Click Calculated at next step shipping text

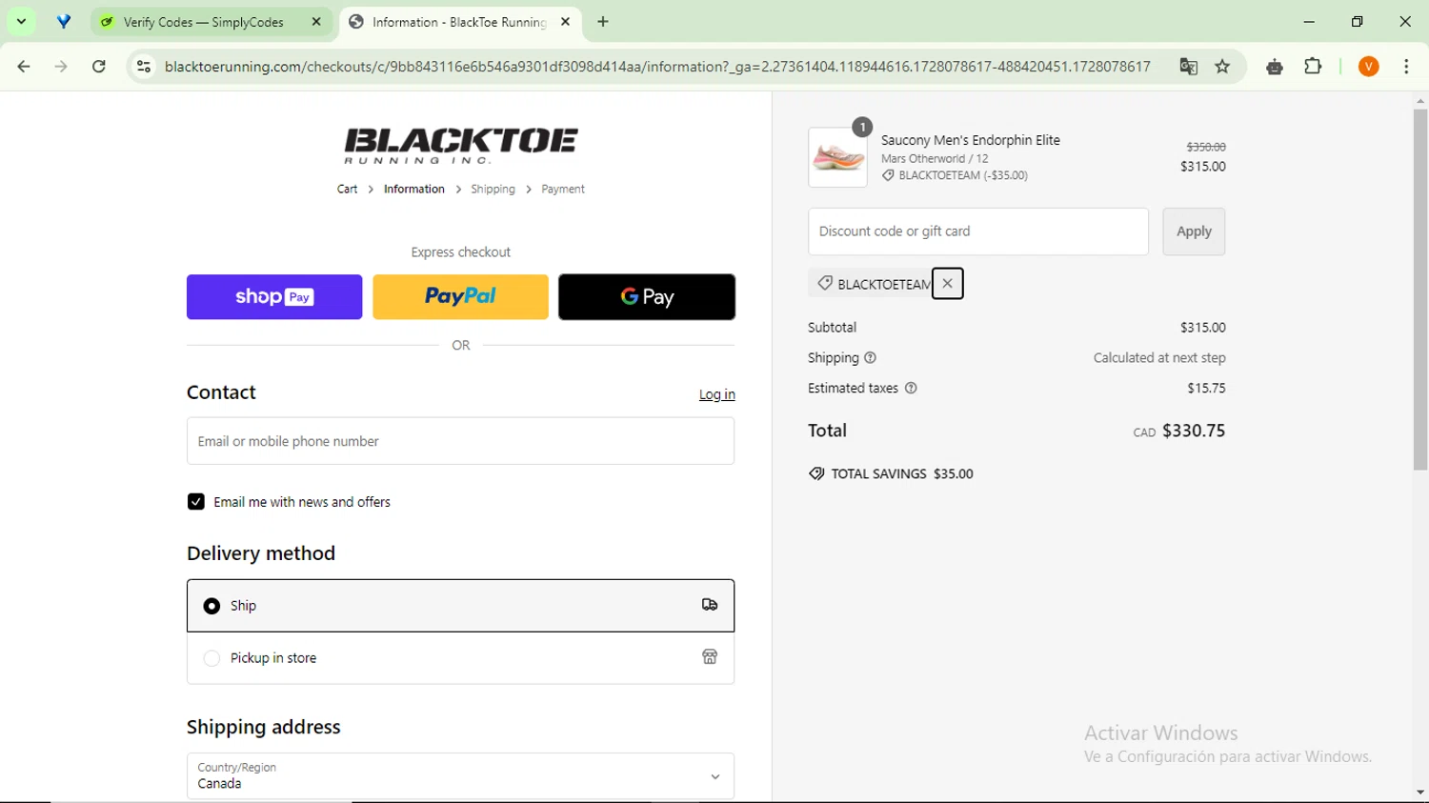pyautogui.click(x=1159, y=358)
